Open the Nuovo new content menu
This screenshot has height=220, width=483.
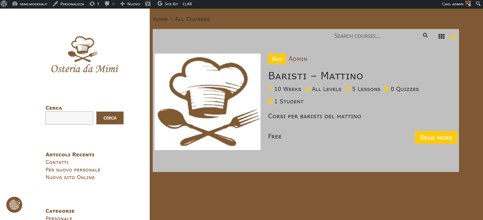tap(130, 4)
